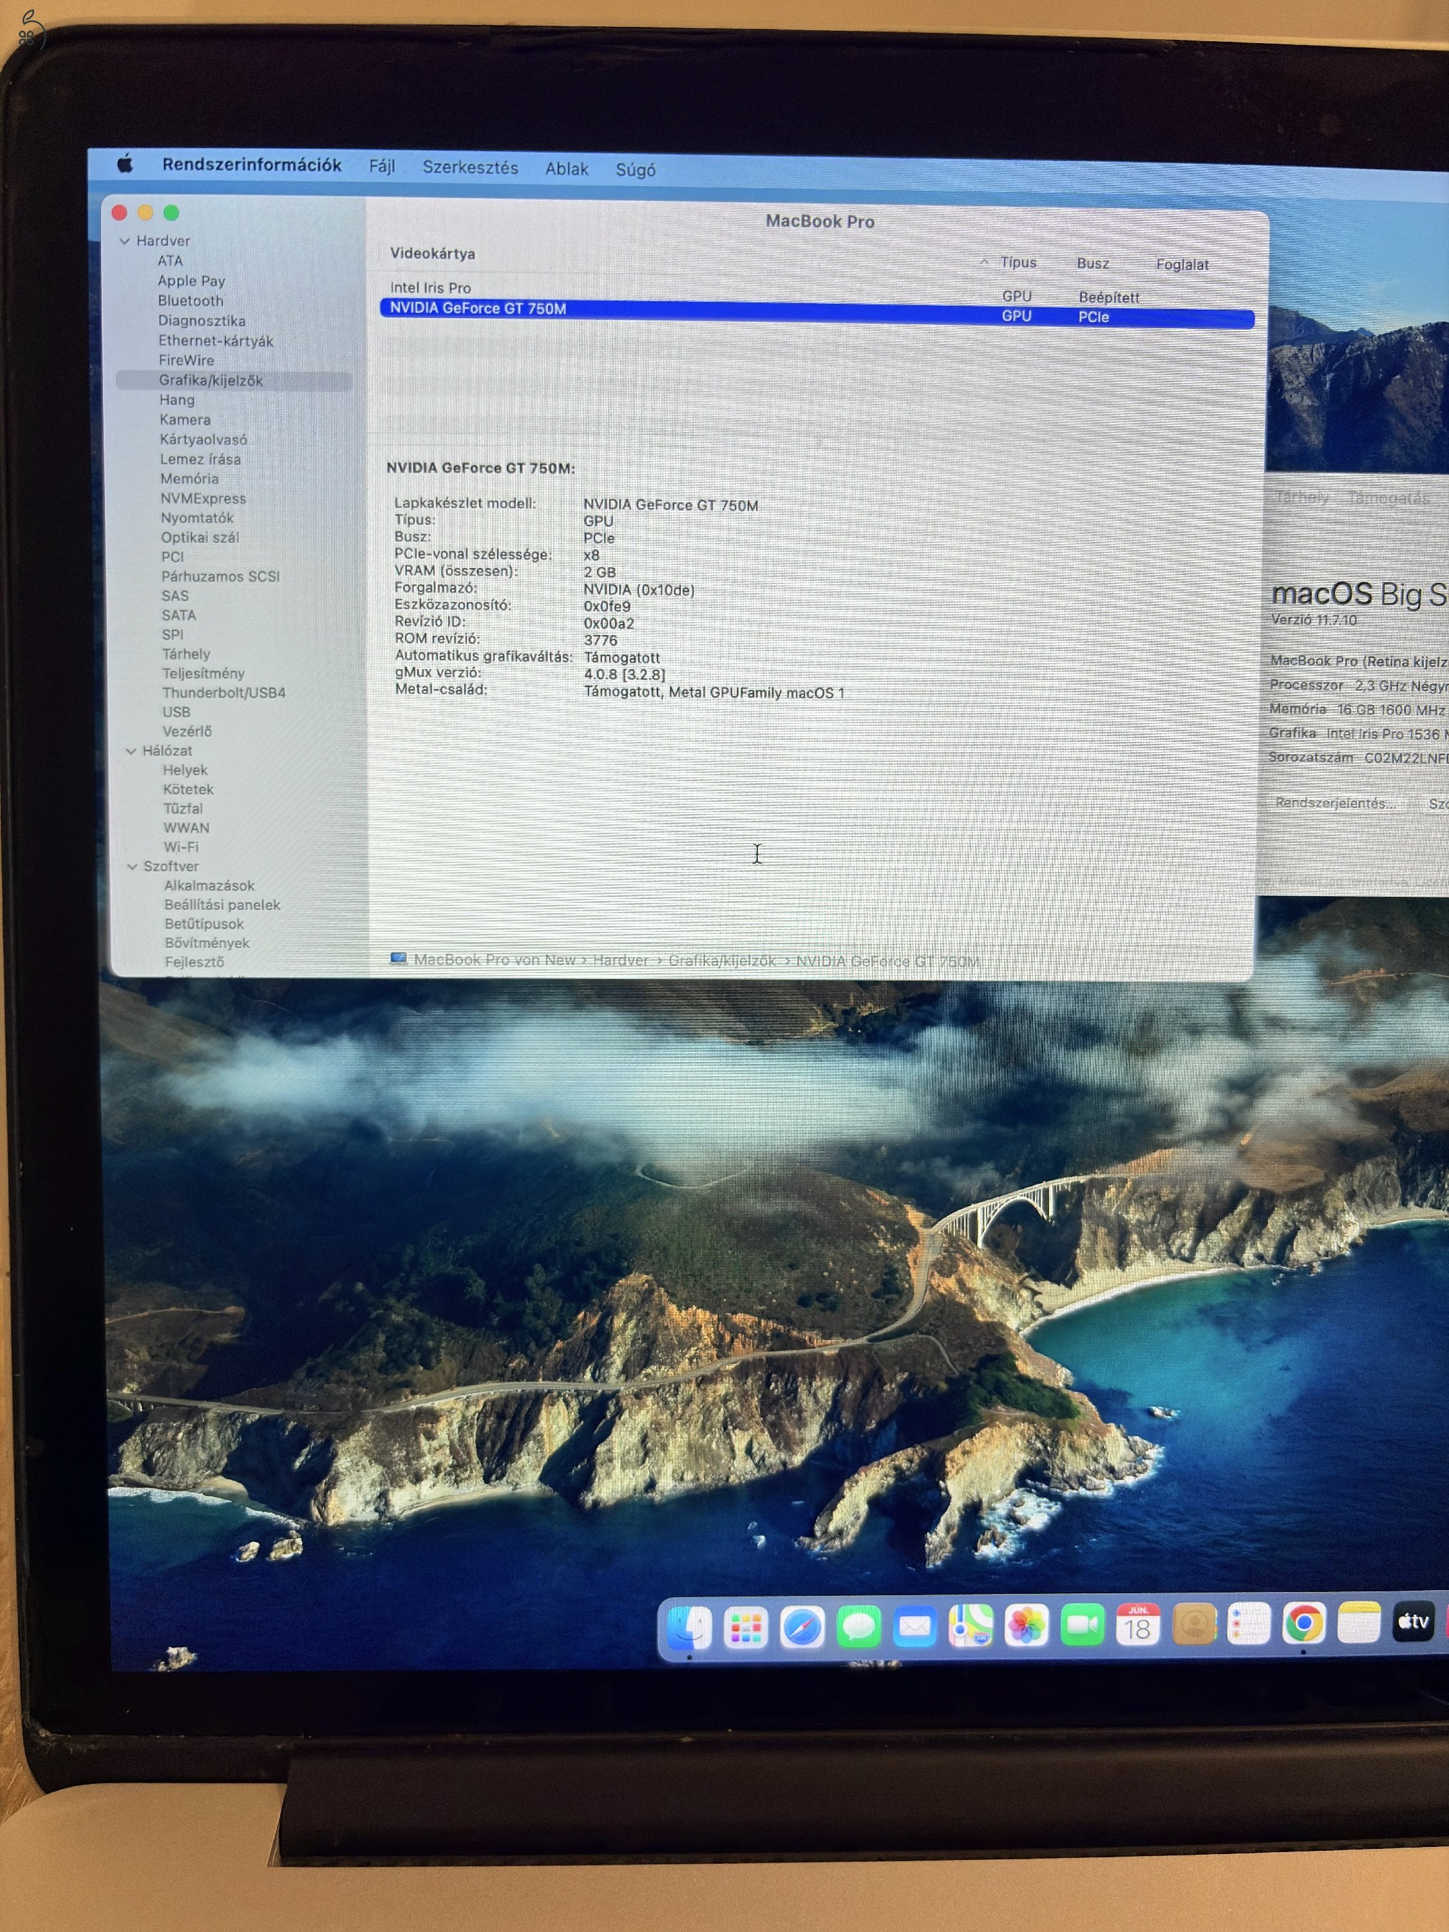Select Kártyaolvasó in the sidebar
Screen dimensions: 1449x1932
(204, 440)
